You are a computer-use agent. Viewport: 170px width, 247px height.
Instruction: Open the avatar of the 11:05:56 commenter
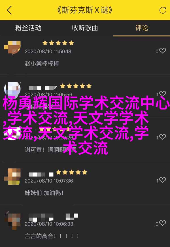tap(12, 89)
